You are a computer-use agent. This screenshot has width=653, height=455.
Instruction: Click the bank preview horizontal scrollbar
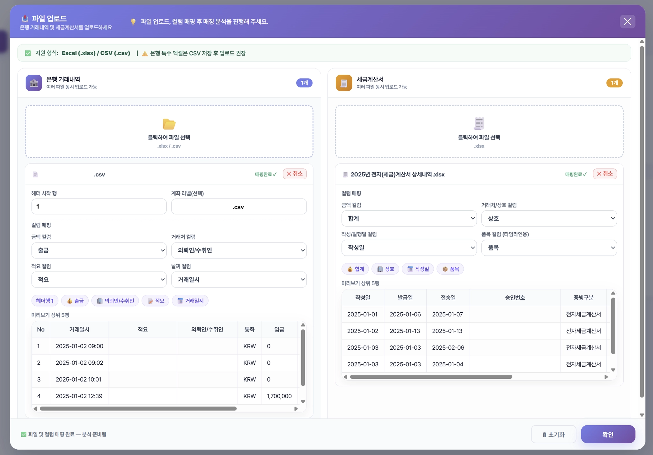[x=138, y=409]
